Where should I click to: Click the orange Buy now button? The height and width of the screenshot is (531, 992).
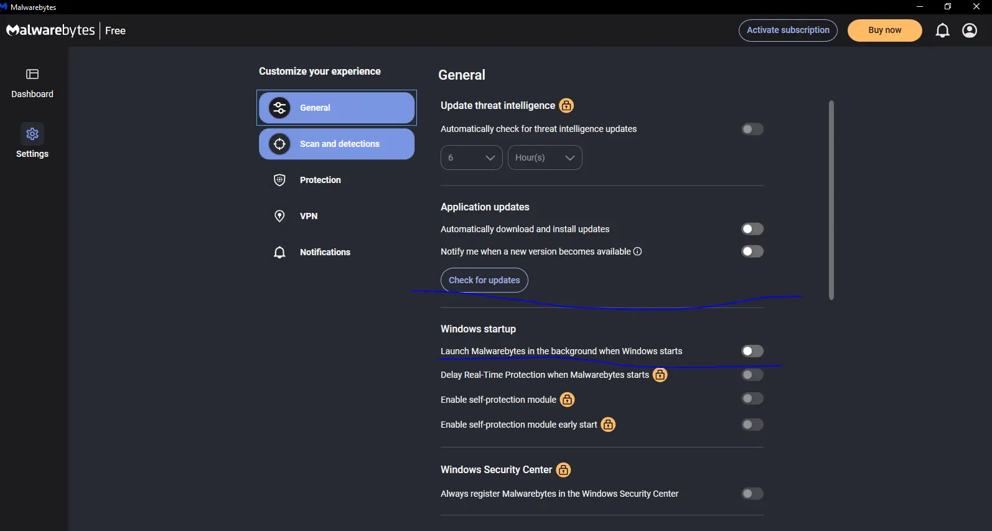point(884,31)
